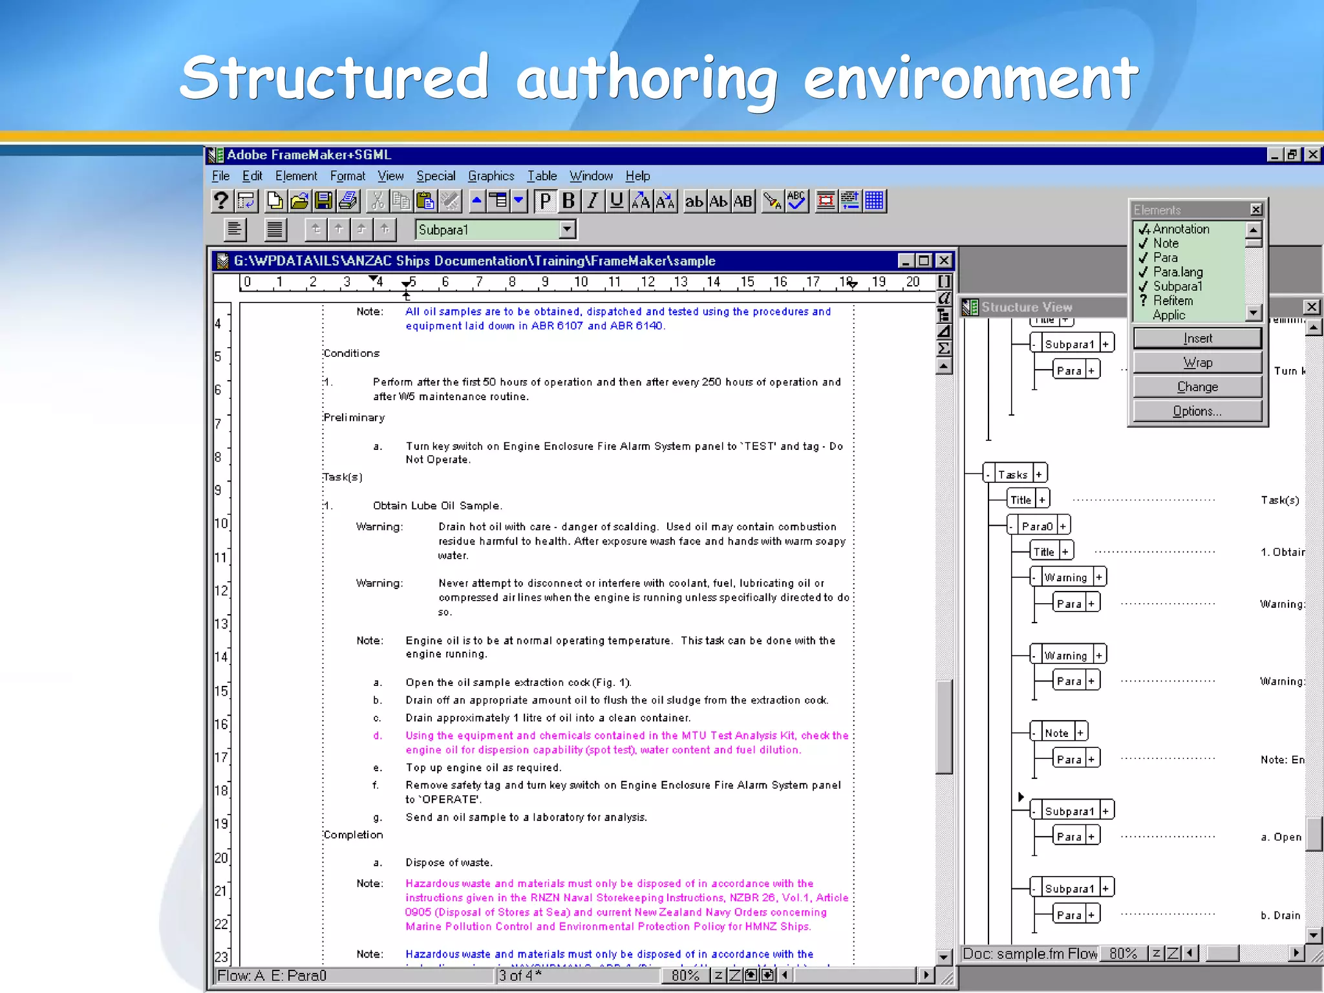
Task: Click the Structure View horizontal scrollbar thumb
Action: [1223, 953]
